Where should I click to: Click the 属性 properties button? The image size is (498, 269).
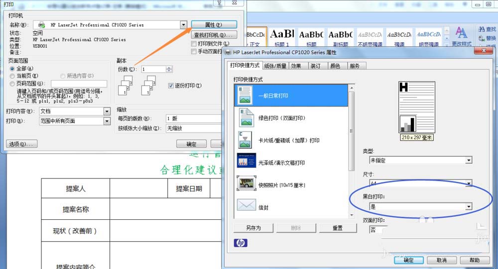click(214, 25)
